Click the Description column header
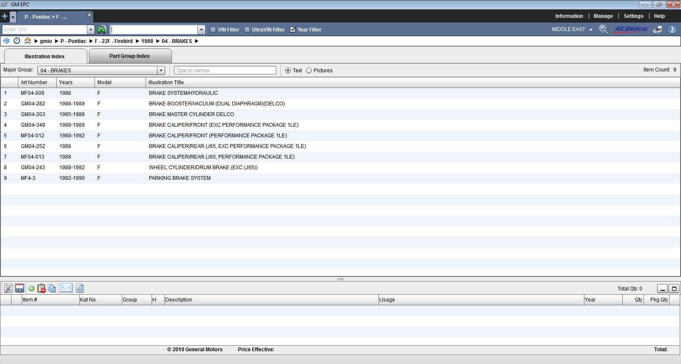 tap(271, 300)
